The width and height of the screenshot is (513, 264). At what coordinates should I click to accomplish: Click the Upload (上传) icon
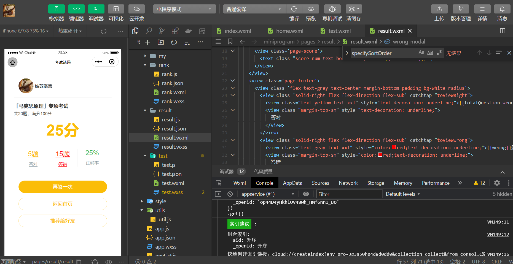[x=439, y=9]
